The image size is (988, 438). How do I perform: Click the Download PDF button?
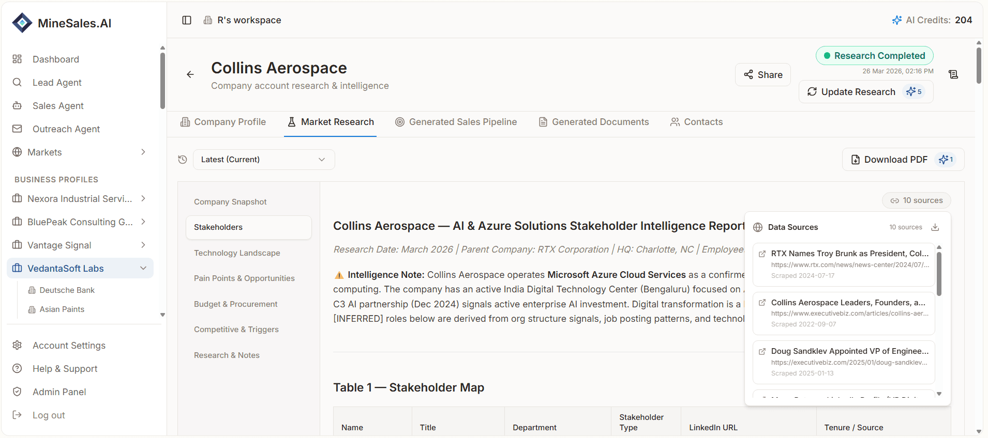click(903, 160)
